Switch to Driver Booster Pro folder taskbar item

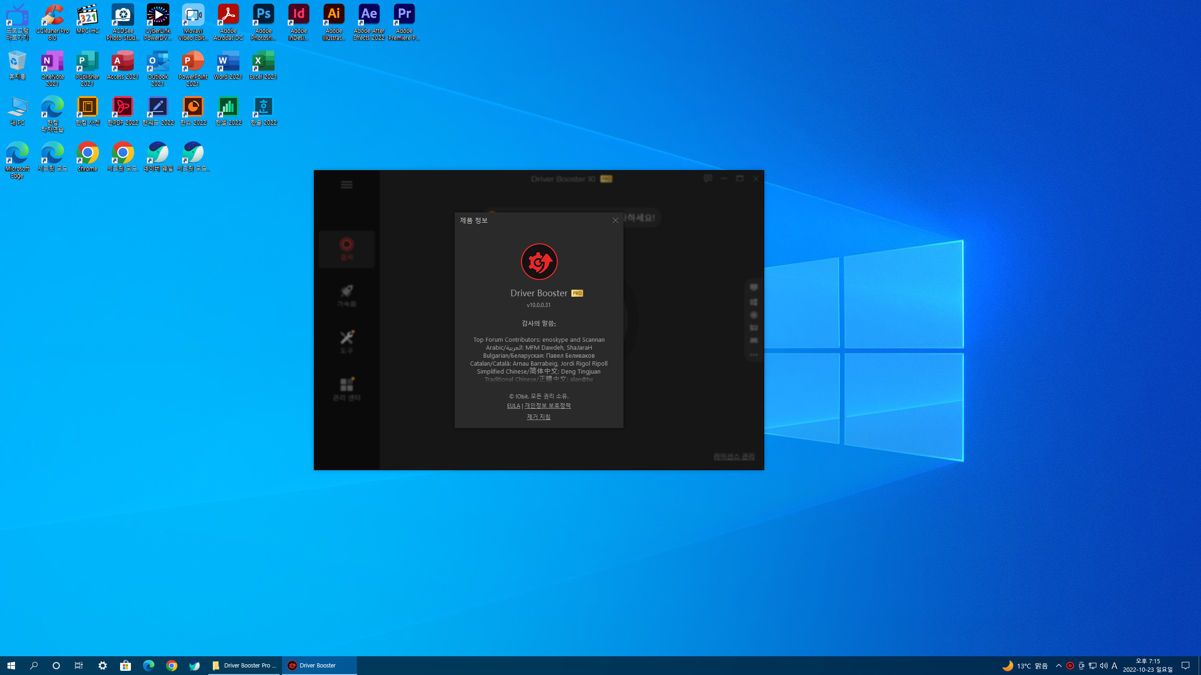pyautogui.click(x=244, y=666)
